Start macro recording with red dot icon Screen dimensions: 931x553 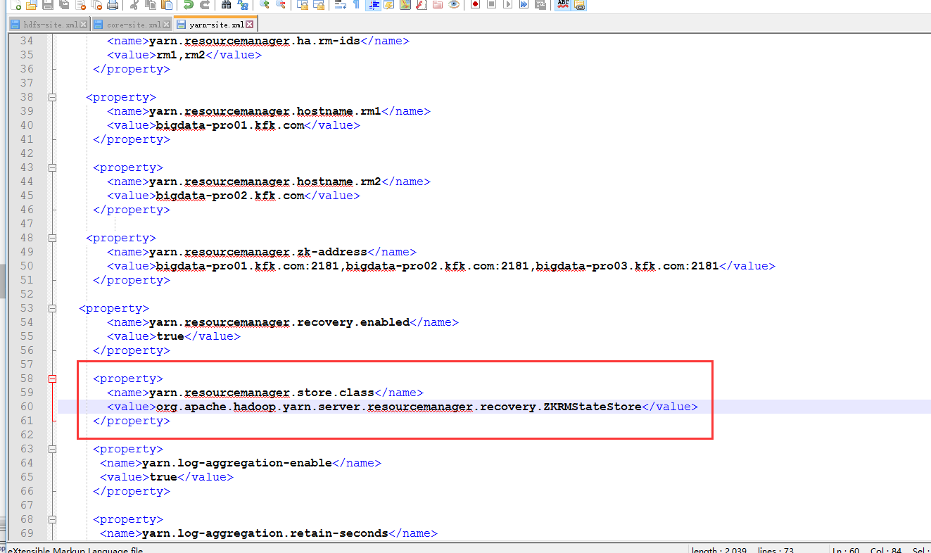click(x=475, y=4)
